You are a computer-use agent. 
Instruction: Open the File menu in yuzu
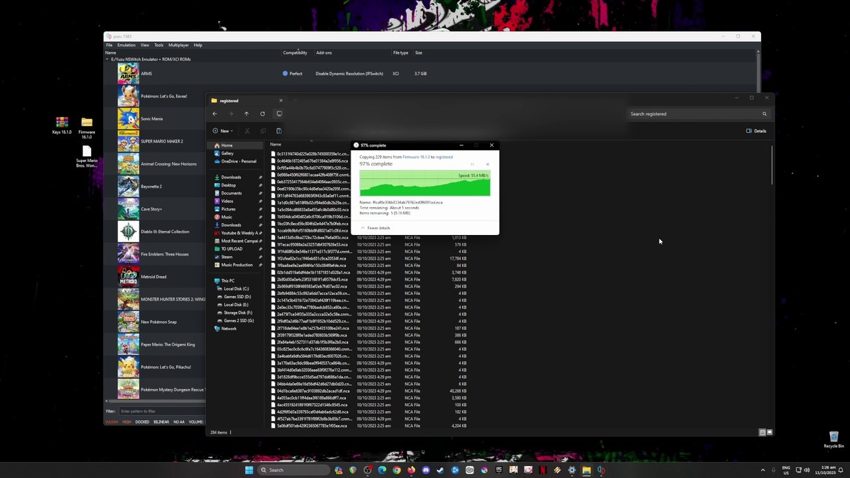[x=109, y=45]
